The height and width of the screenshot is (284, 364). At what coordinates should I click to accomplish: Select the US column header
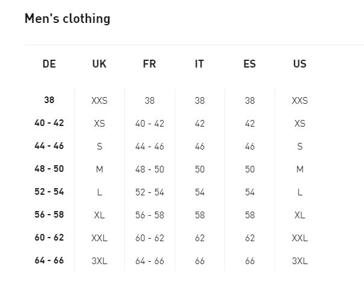click(299, 64)
